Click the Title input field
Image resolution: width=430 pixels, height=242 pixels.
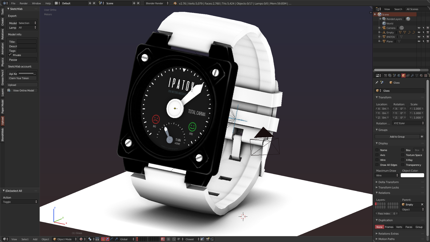click(27, 42)
